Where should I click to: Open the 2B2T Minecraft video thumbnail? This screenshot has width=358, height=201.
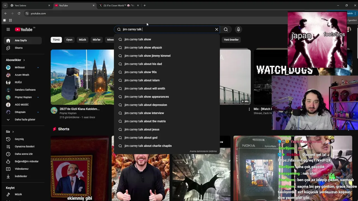coord(82,77)
